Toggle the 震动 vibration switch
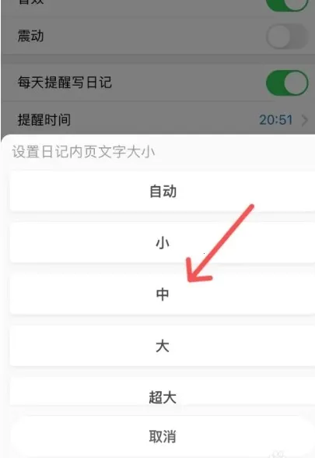315x458 pixels. (287, 37)
